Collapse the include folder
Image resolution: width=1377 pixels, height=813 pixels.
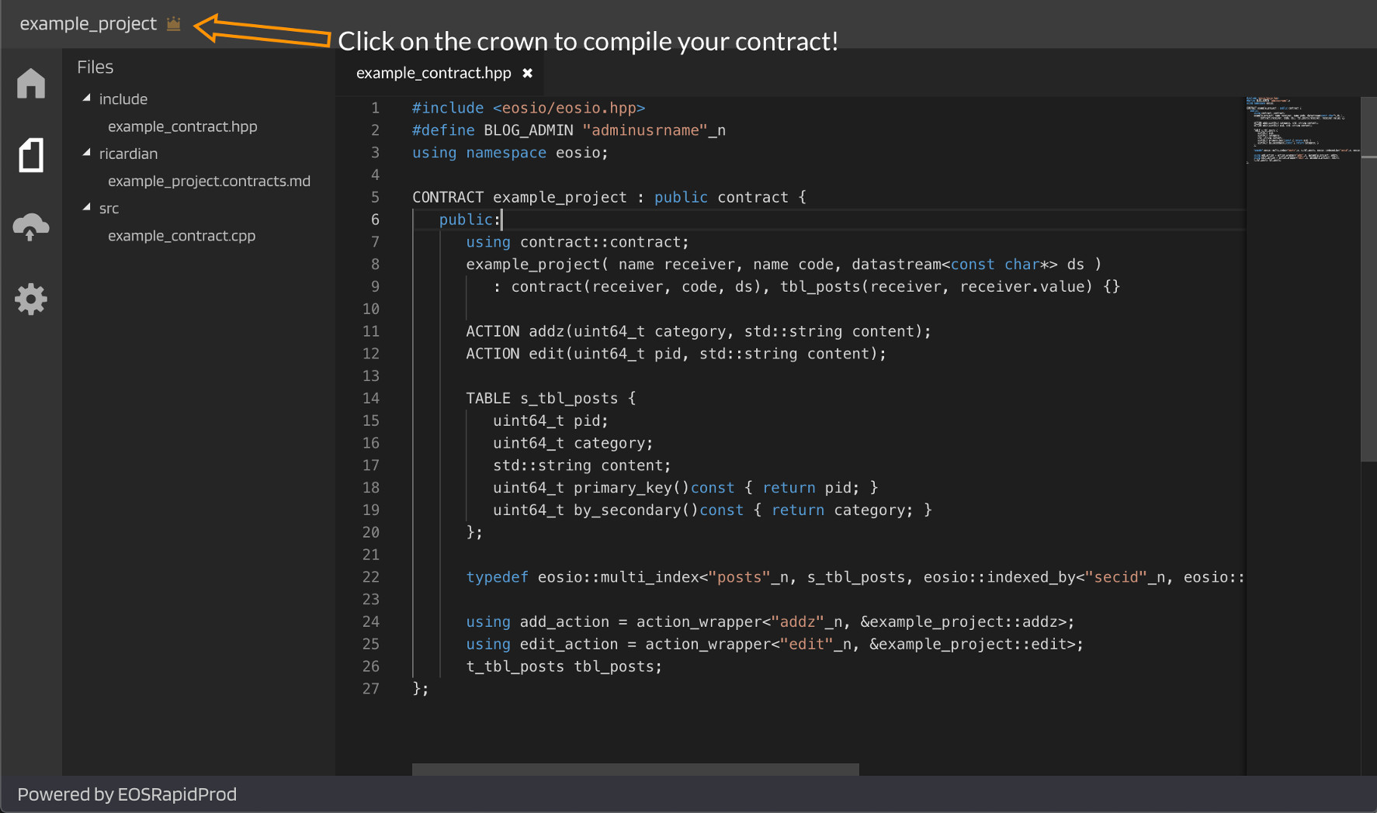[87, 99]
